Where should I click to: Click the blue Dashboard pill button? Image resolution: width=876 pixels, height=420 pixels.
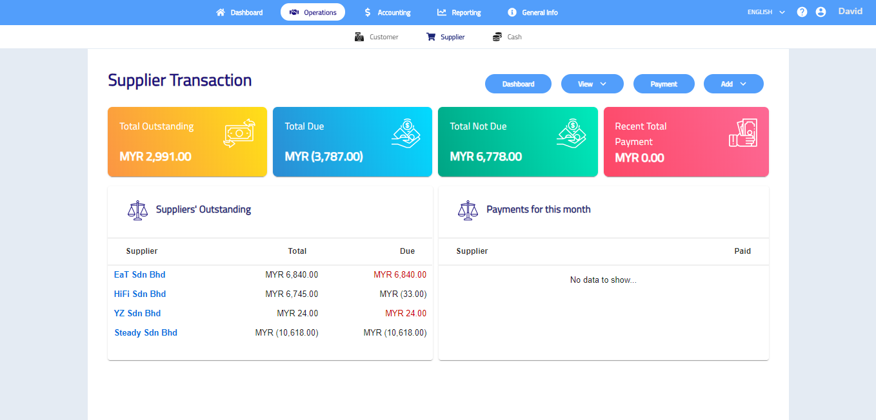click(x=518, y=84)
